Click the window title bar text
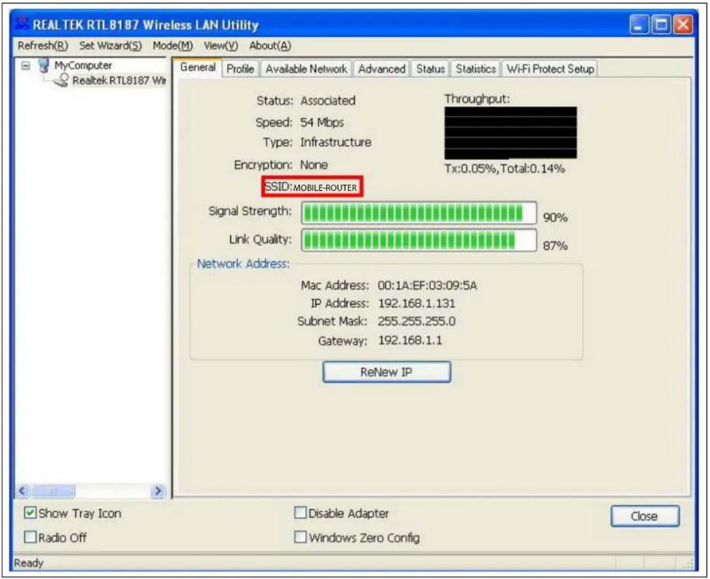Image resolution: width=710 pixels, height=579 pixels. 146,25
